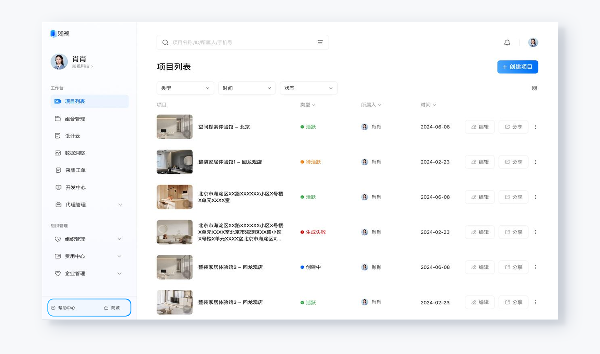Open thumbnail of 整装家居体验馆1 project
Viewport: 600px width, 354px height.
[175, 162]
